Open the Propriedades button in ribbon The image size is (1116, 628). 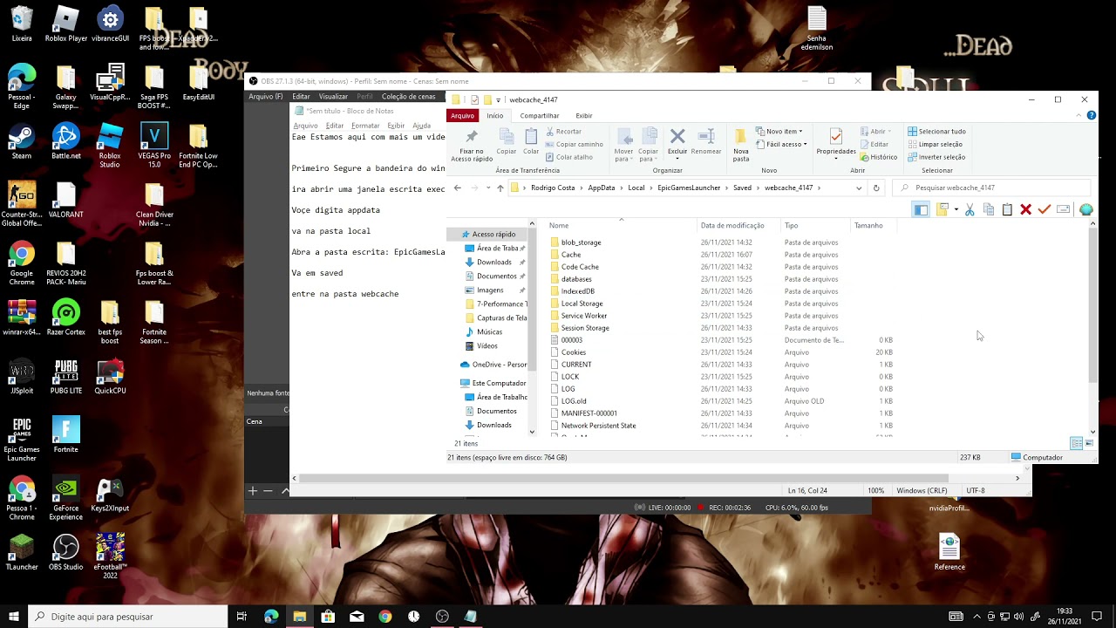point(836,144)
